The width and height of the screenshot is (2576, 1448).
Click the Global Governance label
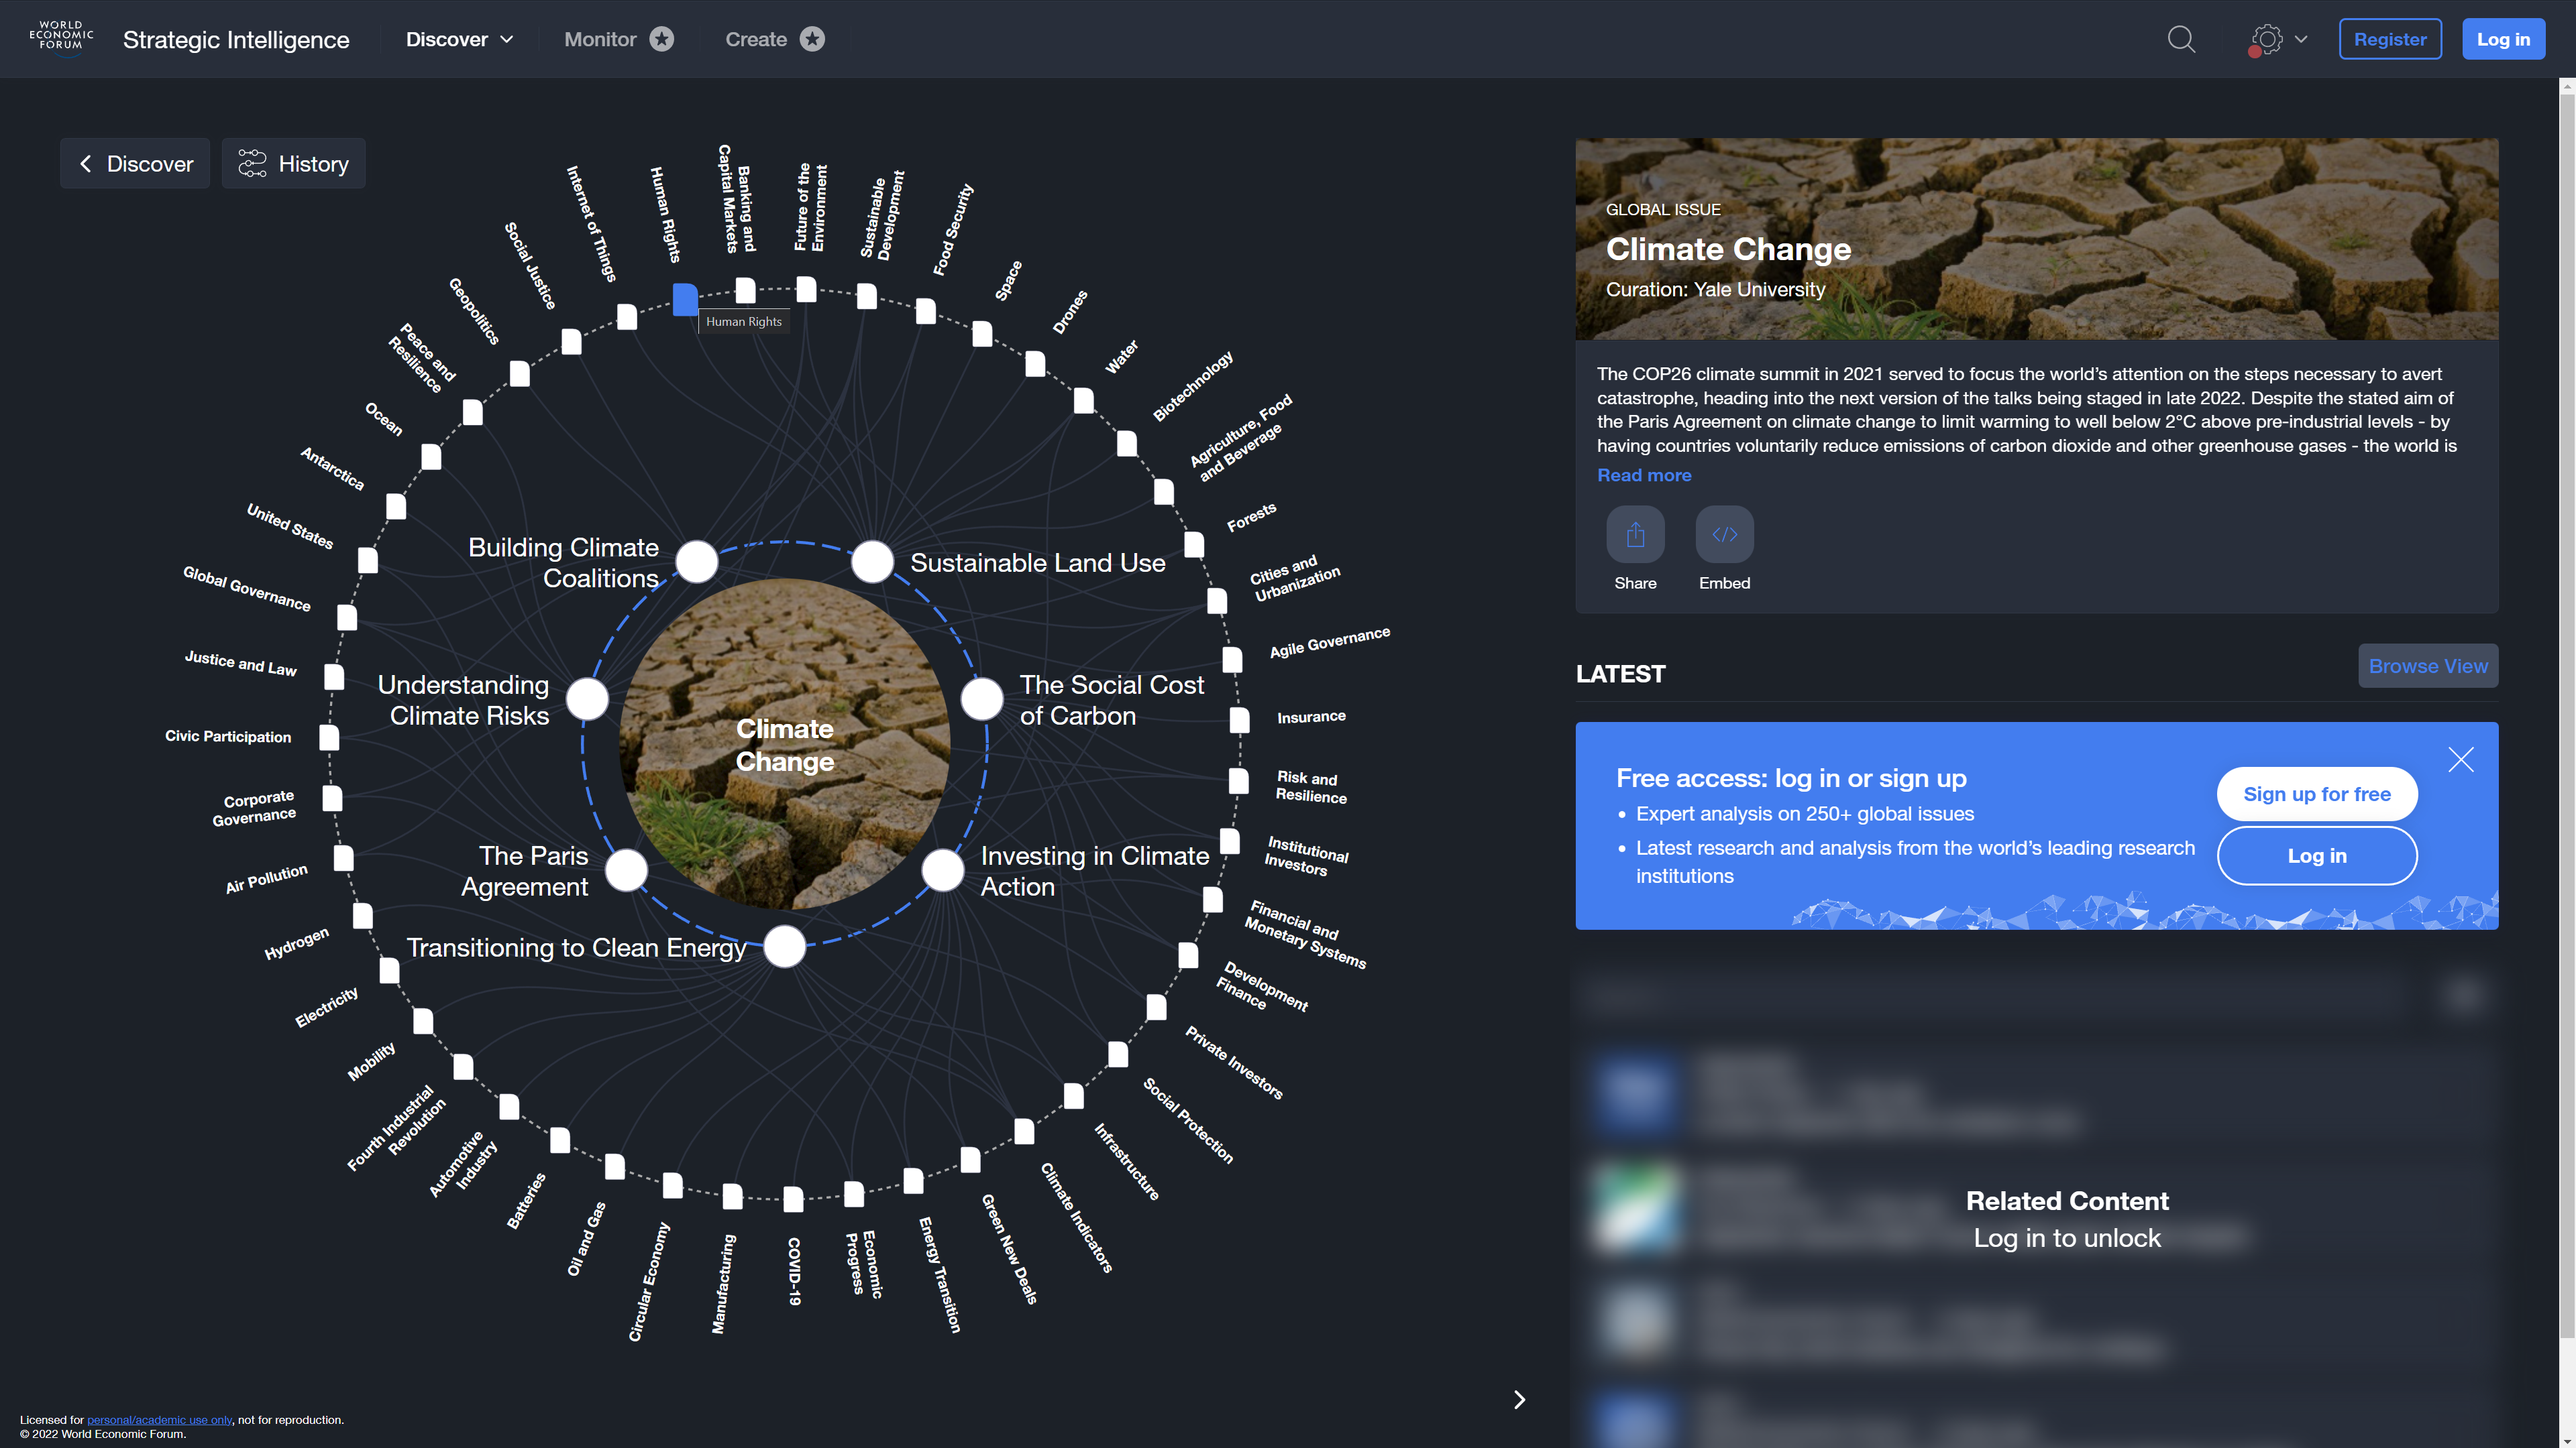[x=247, y=589]
